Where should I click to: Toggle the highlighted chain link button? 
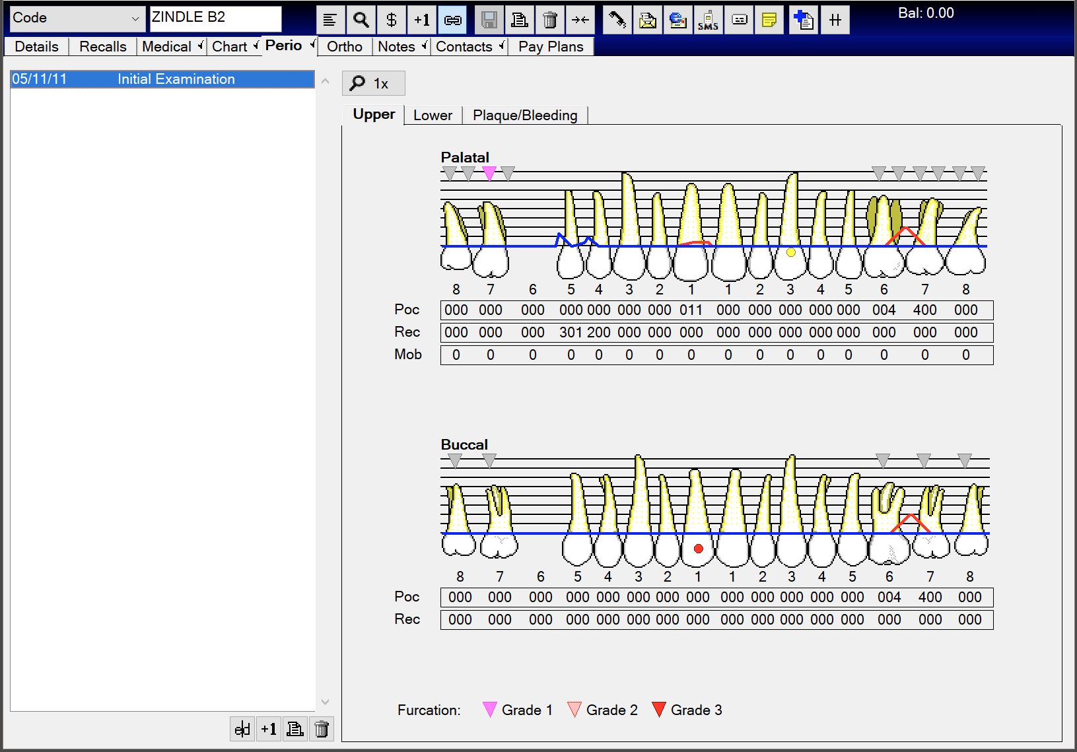(x=453, y=20)
